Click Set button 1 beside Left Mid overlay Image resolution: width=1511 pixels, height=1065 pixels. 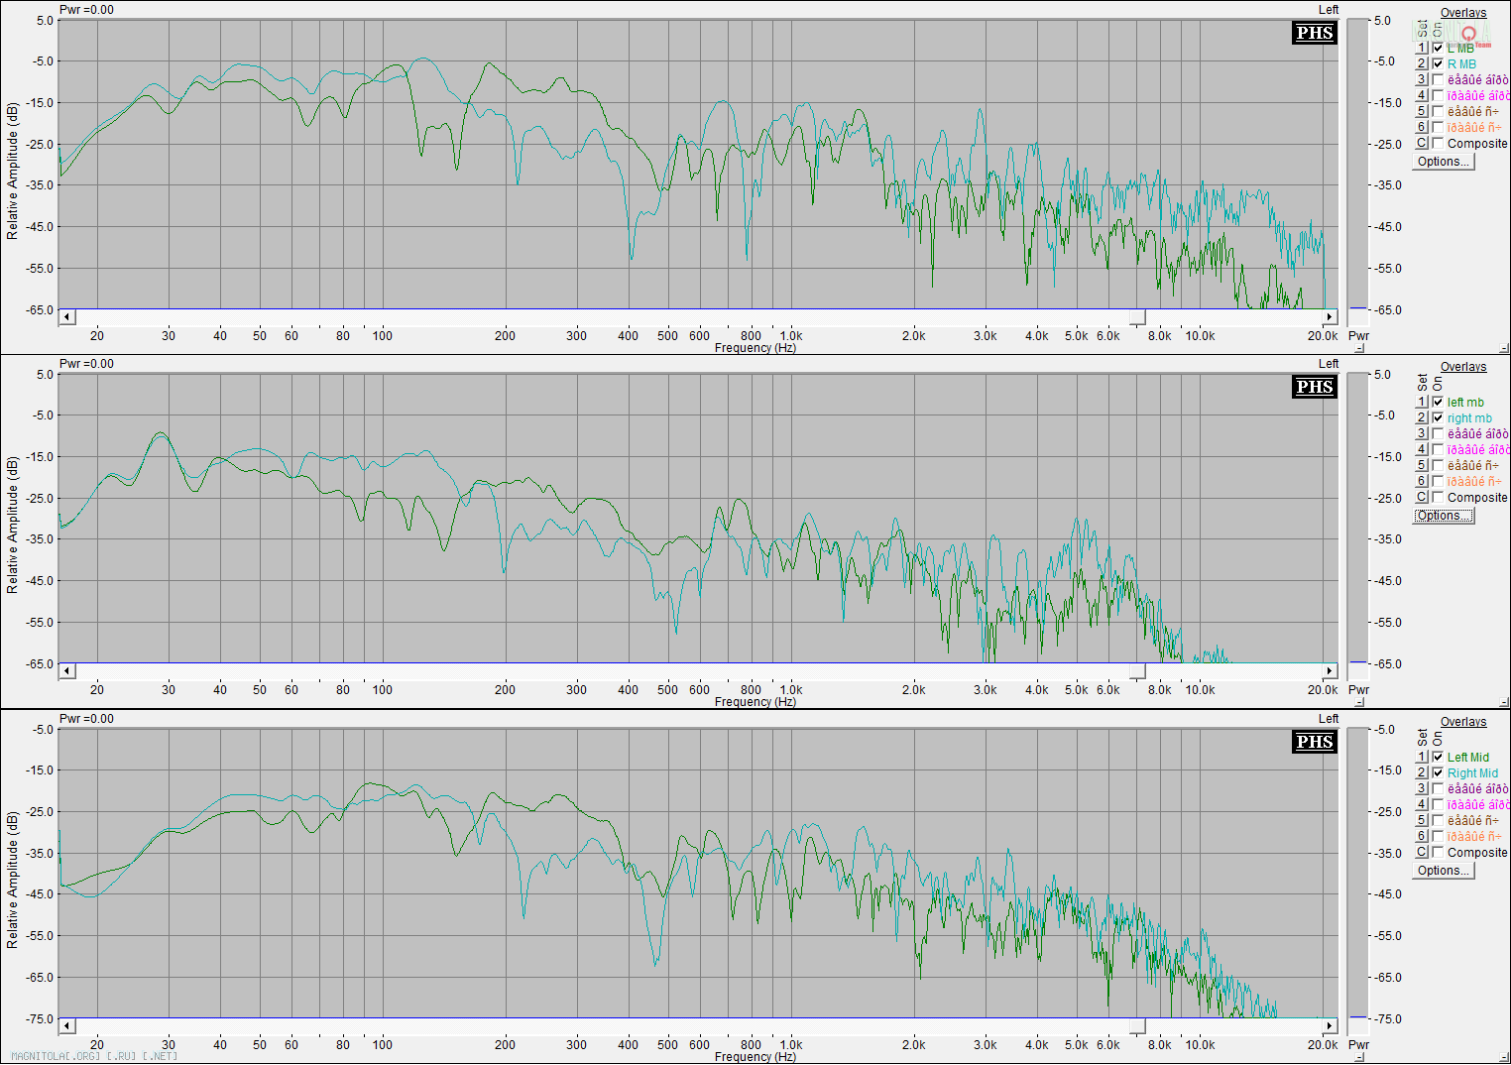(x=1422, y=757)
